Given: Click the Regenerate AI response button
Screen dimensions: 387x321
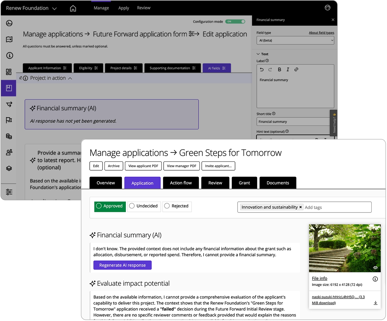Looking at the screenshot, I should coord(122,265).
